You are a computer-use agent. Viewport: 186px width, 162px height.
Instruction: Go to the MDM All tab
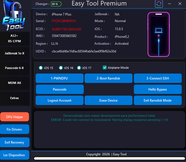(15, 83)
